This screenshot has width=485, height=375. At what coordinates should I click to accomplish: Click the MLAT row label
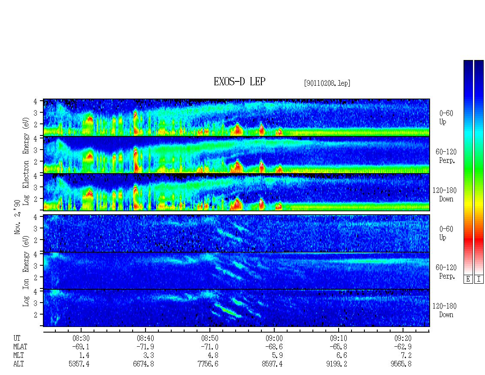pyautogui.click(x=20, y=347)
